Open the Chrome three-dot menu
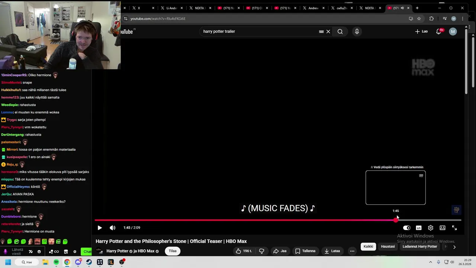 [463, 19]
